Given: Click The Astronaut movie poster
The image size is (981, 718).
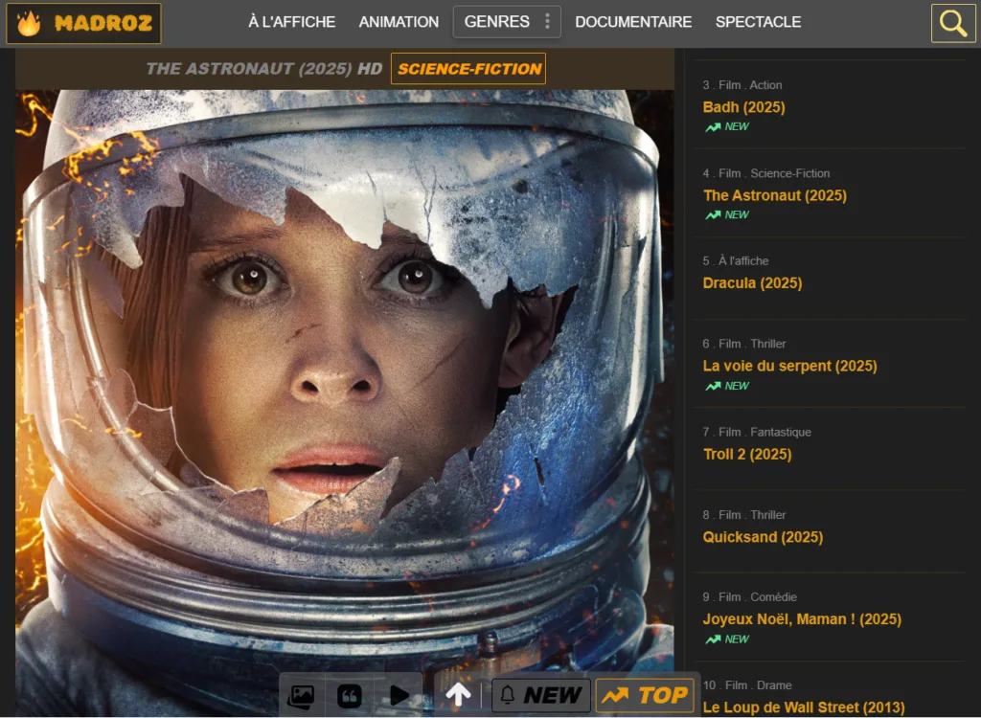Looking at the screenshot, I should pos(343,383).
